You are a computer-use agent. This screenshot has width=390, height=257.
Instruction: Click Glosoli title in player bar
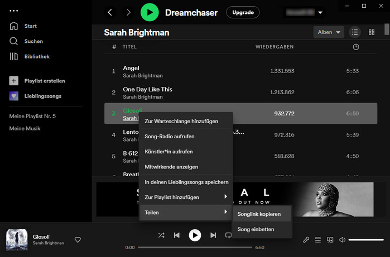pos(41,236)
